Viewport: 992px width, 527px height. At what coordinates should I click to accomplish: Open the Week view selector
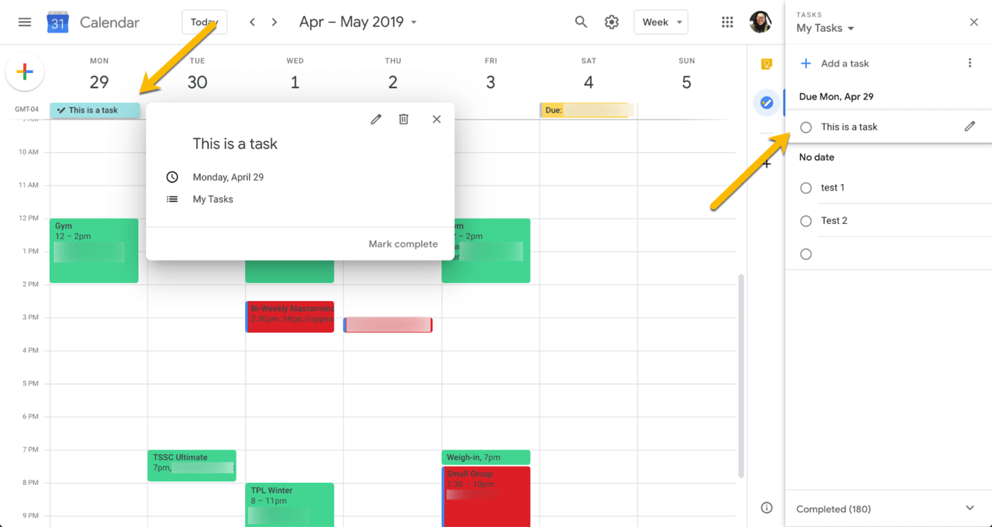[660, 22]
